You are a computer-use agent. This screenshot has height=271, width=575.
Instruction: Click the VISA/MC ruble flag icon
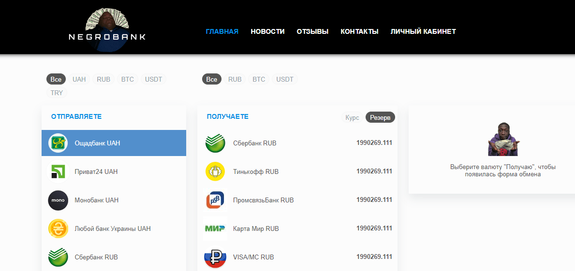215,257
